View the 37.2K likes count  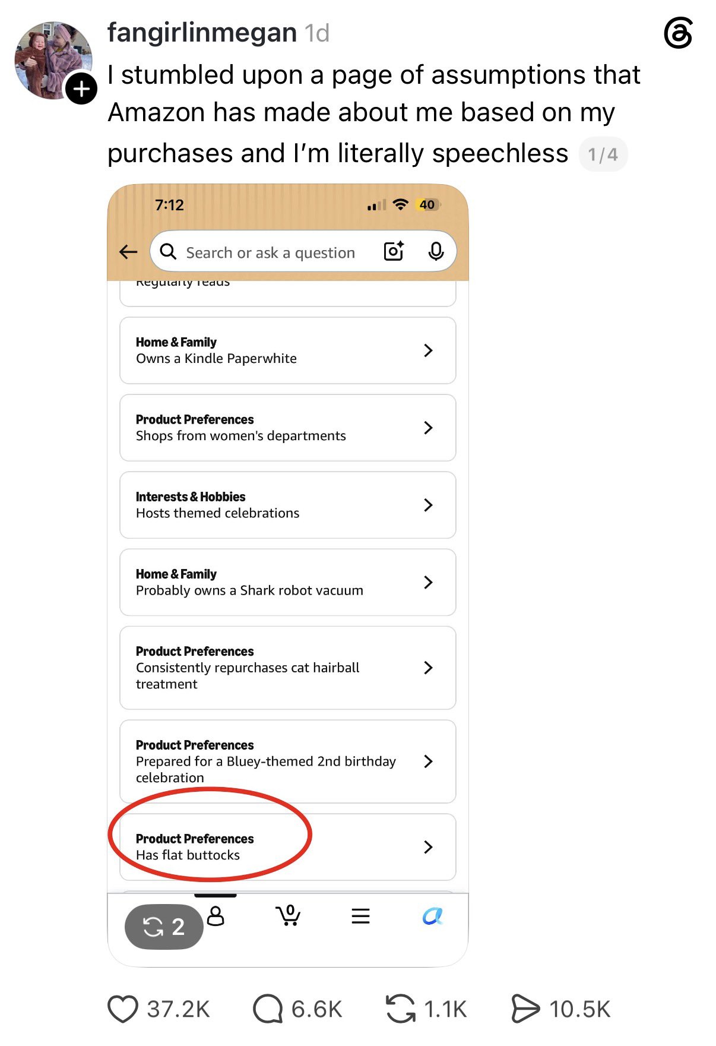(x=179, y=1009)
